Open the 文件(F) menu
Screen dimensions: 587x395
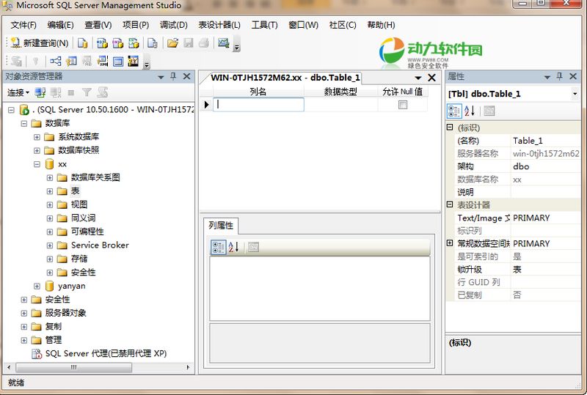pos(23,25)
